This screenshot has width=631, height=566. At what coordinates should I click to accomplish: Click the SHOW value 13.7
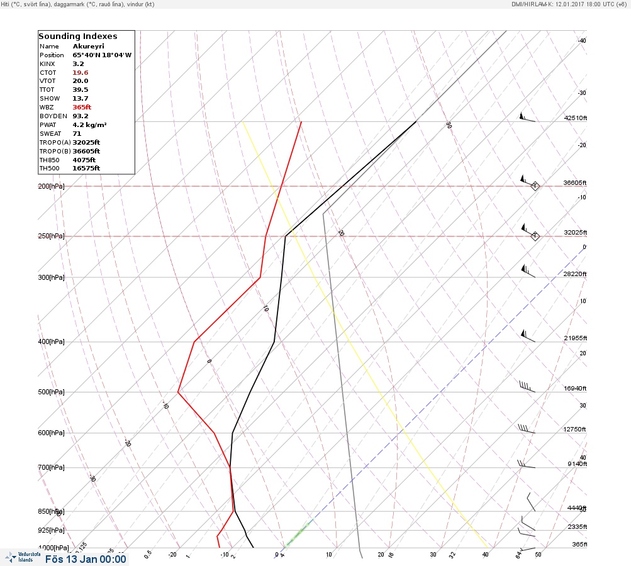81,99
